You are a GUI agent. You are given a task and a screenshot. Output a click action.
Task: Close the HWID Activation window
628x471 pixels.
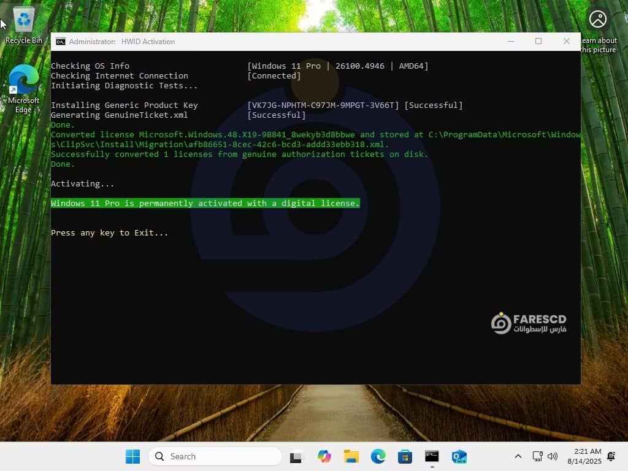pyautogui.click(x=566, y=41)
